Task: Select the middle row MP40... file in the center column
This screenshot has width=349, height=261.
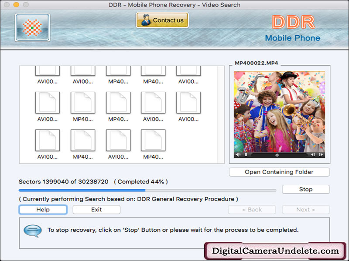Action: (118, 107)
